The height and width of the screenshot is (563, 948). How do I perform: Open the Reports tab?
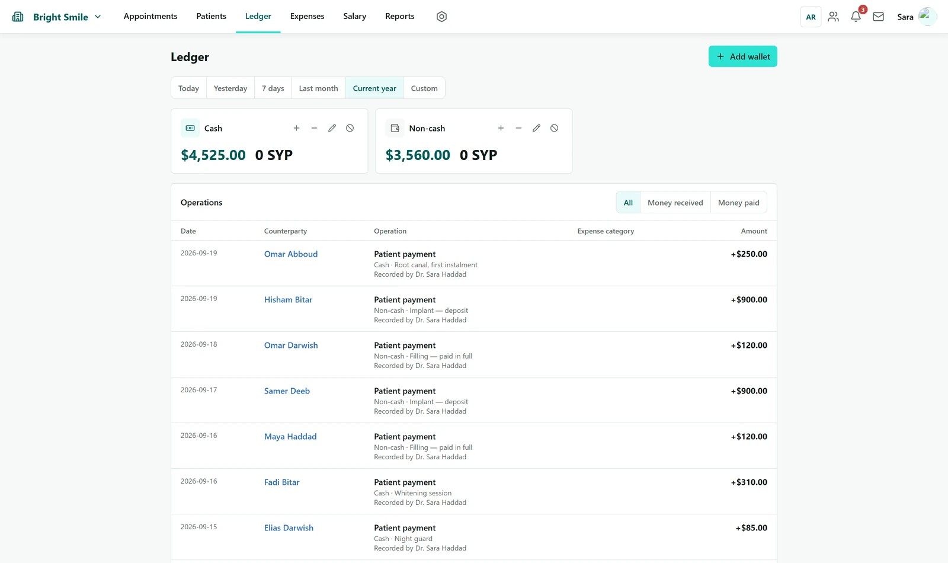pos(400,16)
